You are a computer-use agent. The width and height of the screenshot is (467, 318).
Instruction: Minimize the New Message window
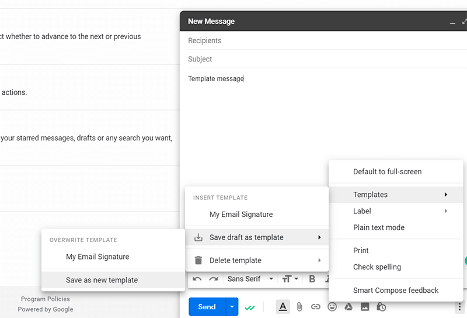452,22
